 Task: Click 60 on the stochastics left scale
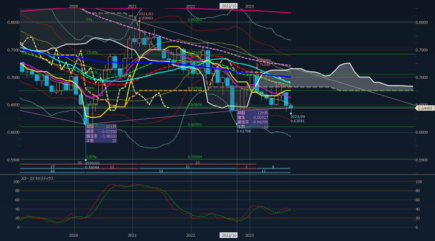click(17, 200)
